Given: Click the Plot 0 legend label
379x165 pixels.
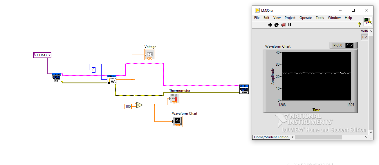Looking at the screenshot, I should pyautogui.click(x=338, y=45).
